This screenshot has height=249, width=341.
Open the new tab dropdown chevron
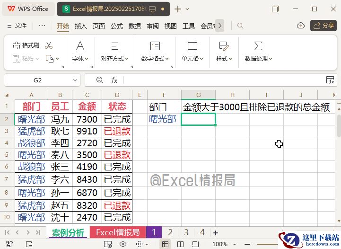(x=187, y=9)
